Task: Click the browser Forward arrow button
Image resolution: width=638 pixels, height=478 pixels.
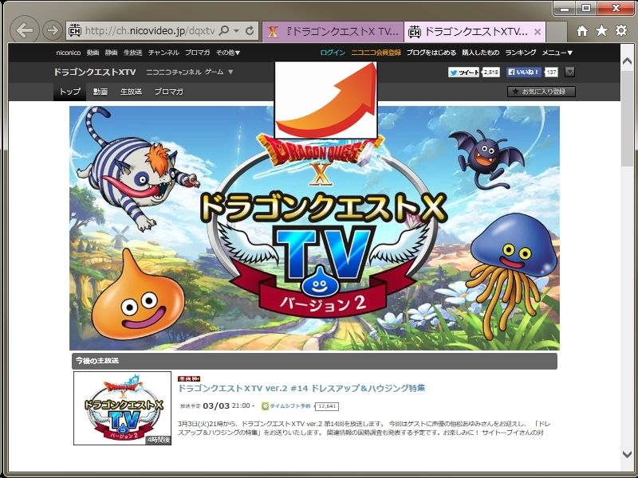Action: [53, 30]
